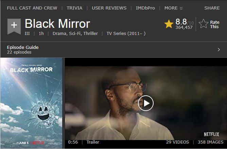The image size is (227, 149).
Task: Open the Episode Guide chevron arrow
Action: click(219, 50)
